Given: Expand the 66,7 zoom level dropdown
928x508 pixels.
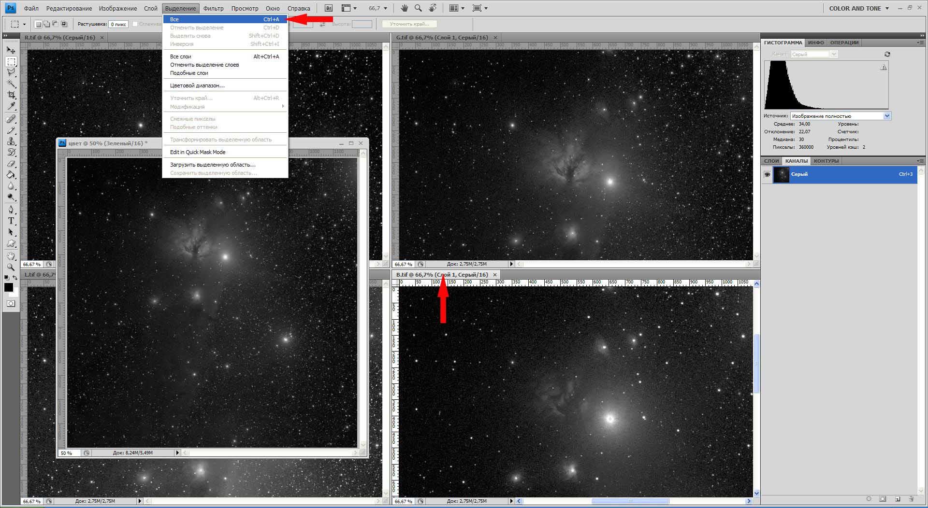Looking at the screenshot, I should point(385,8).
